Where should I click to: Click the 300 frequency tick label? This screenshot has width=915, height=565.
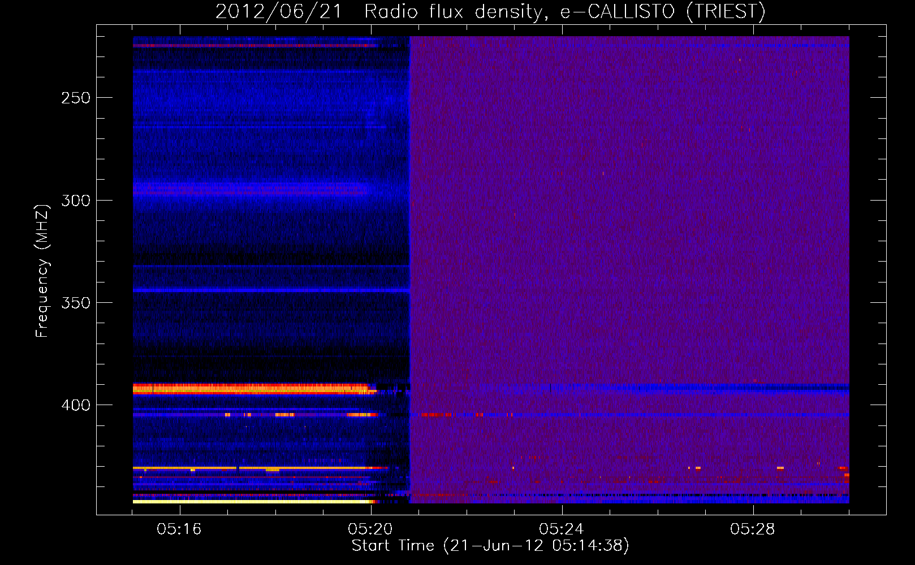point(76,201)
